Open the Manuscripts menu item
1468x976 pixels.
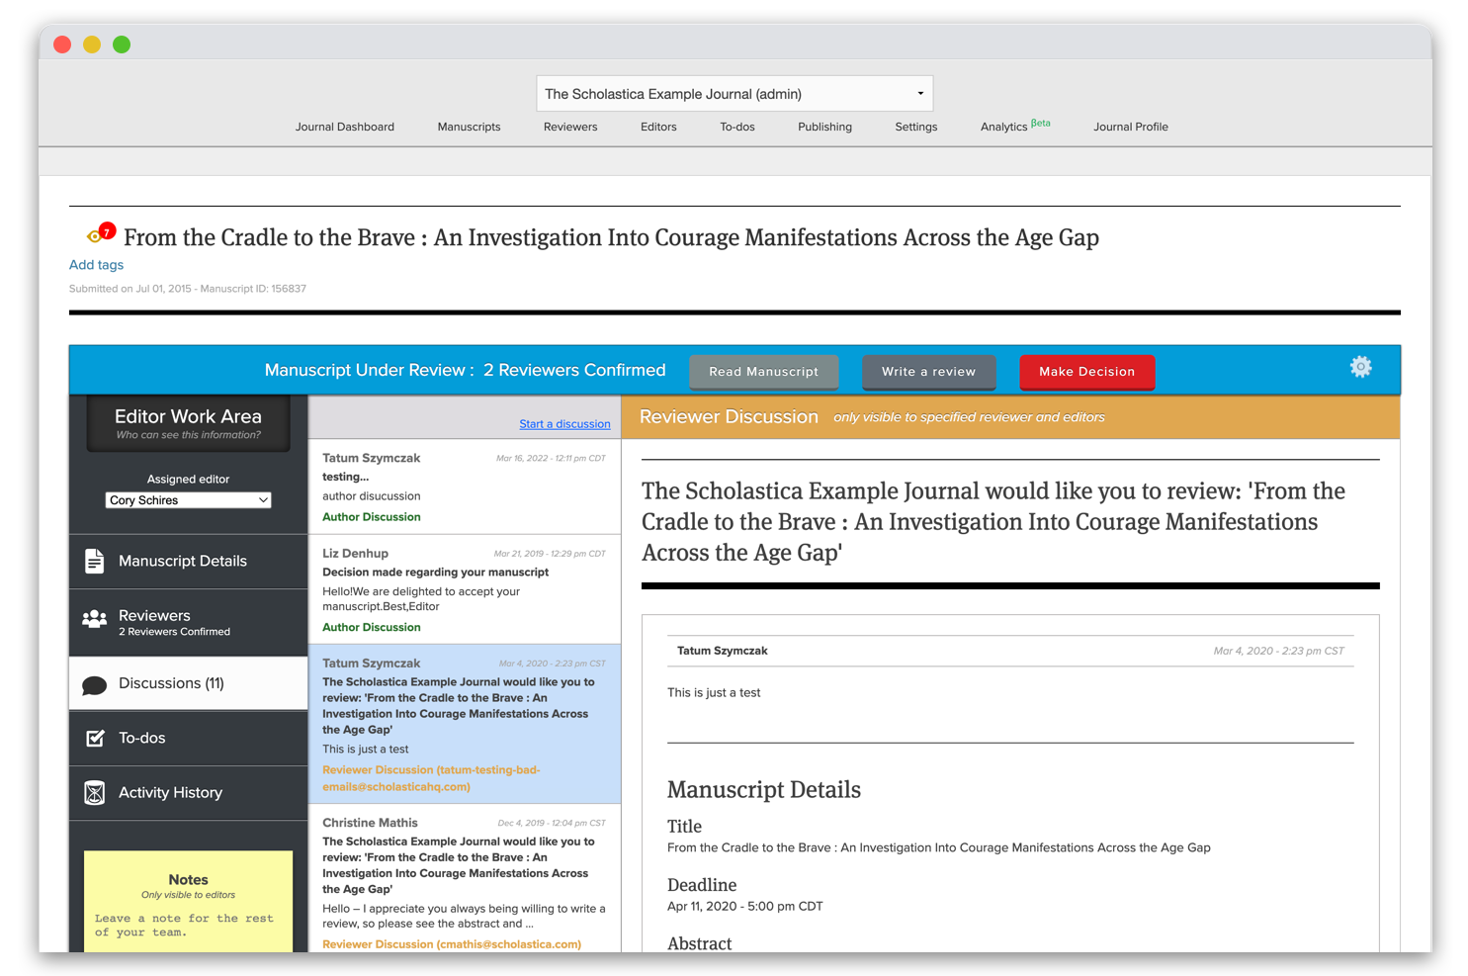[469, 127]
